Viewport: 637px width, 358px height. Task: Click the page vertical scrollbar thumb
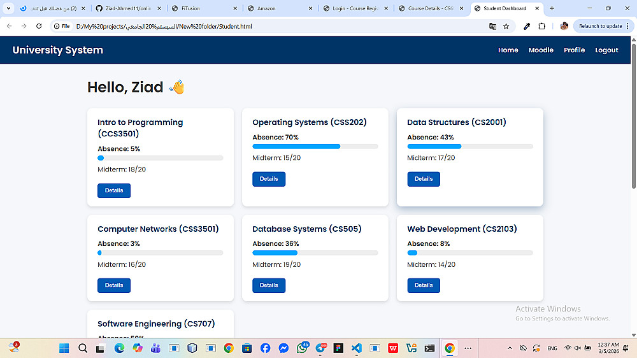634,116
